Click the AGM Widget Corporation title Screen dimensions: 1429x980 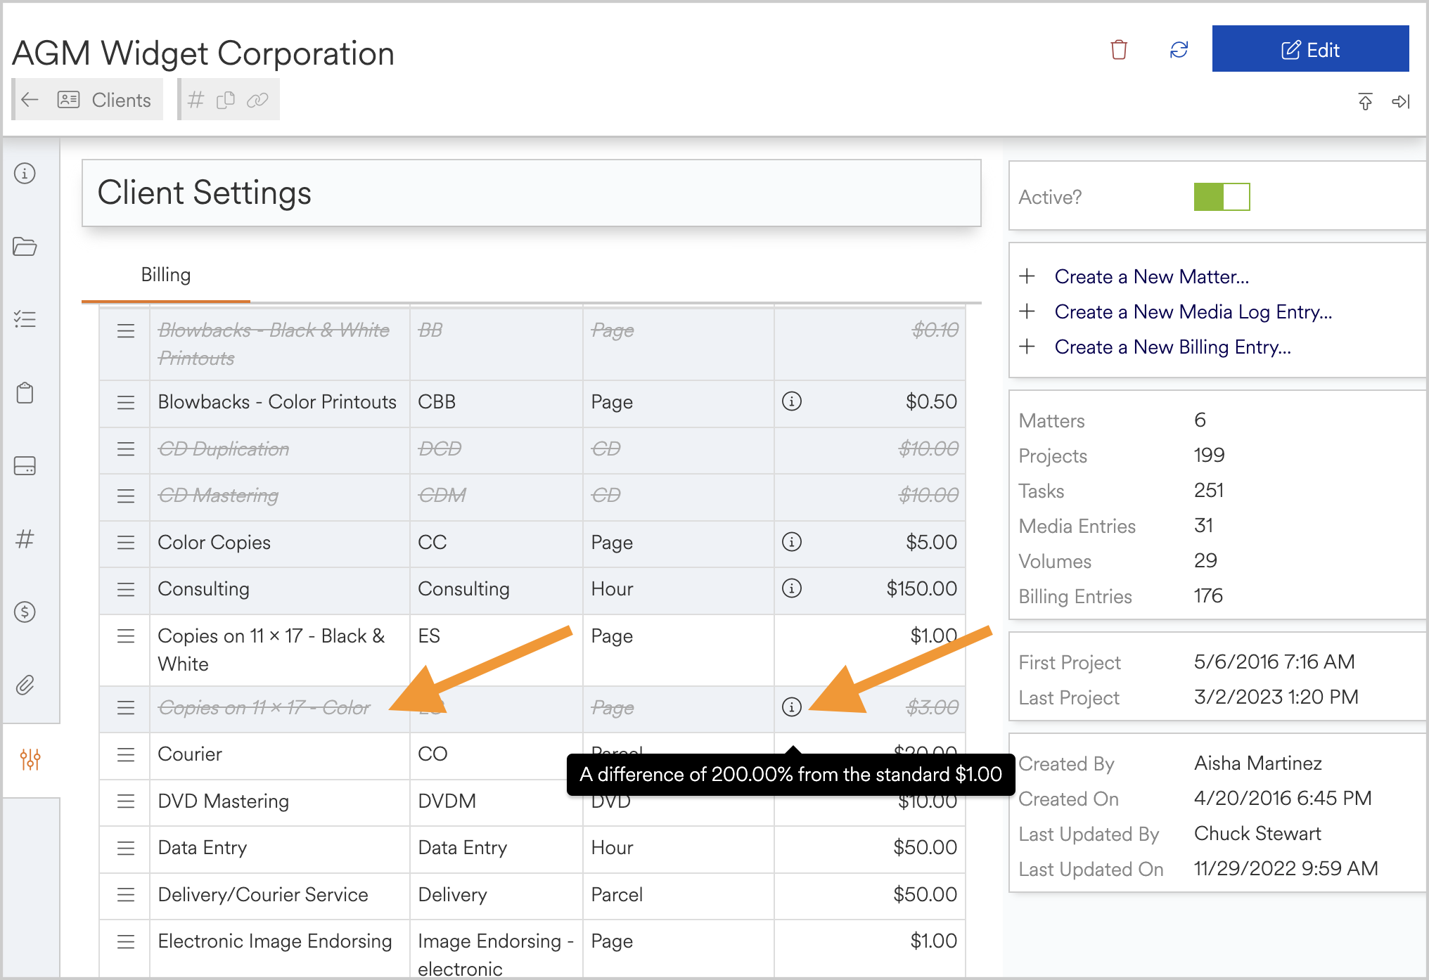[203, 53]
